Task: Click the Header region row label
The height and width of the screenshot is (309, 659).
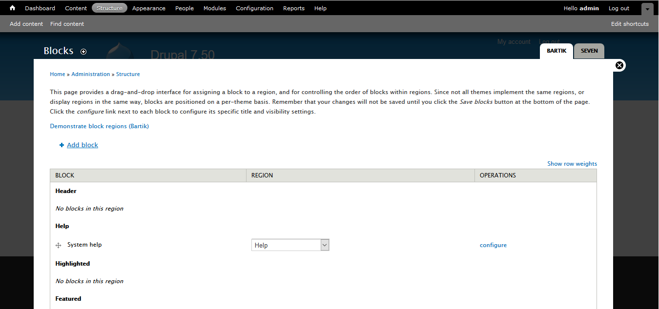Action: coord(66,191)
